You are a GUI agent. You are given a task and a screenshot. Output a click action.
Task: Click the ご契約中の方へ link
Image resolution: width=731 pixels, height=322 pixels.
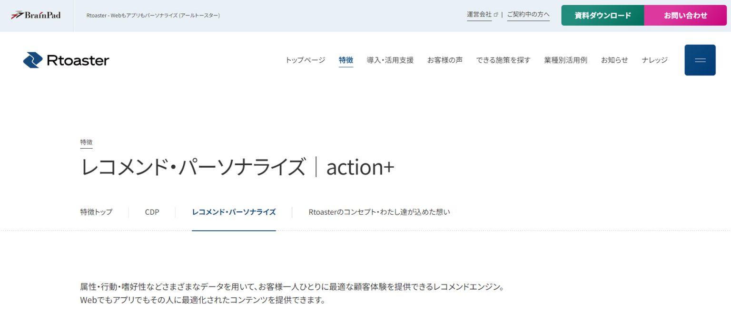click(528, 15)
